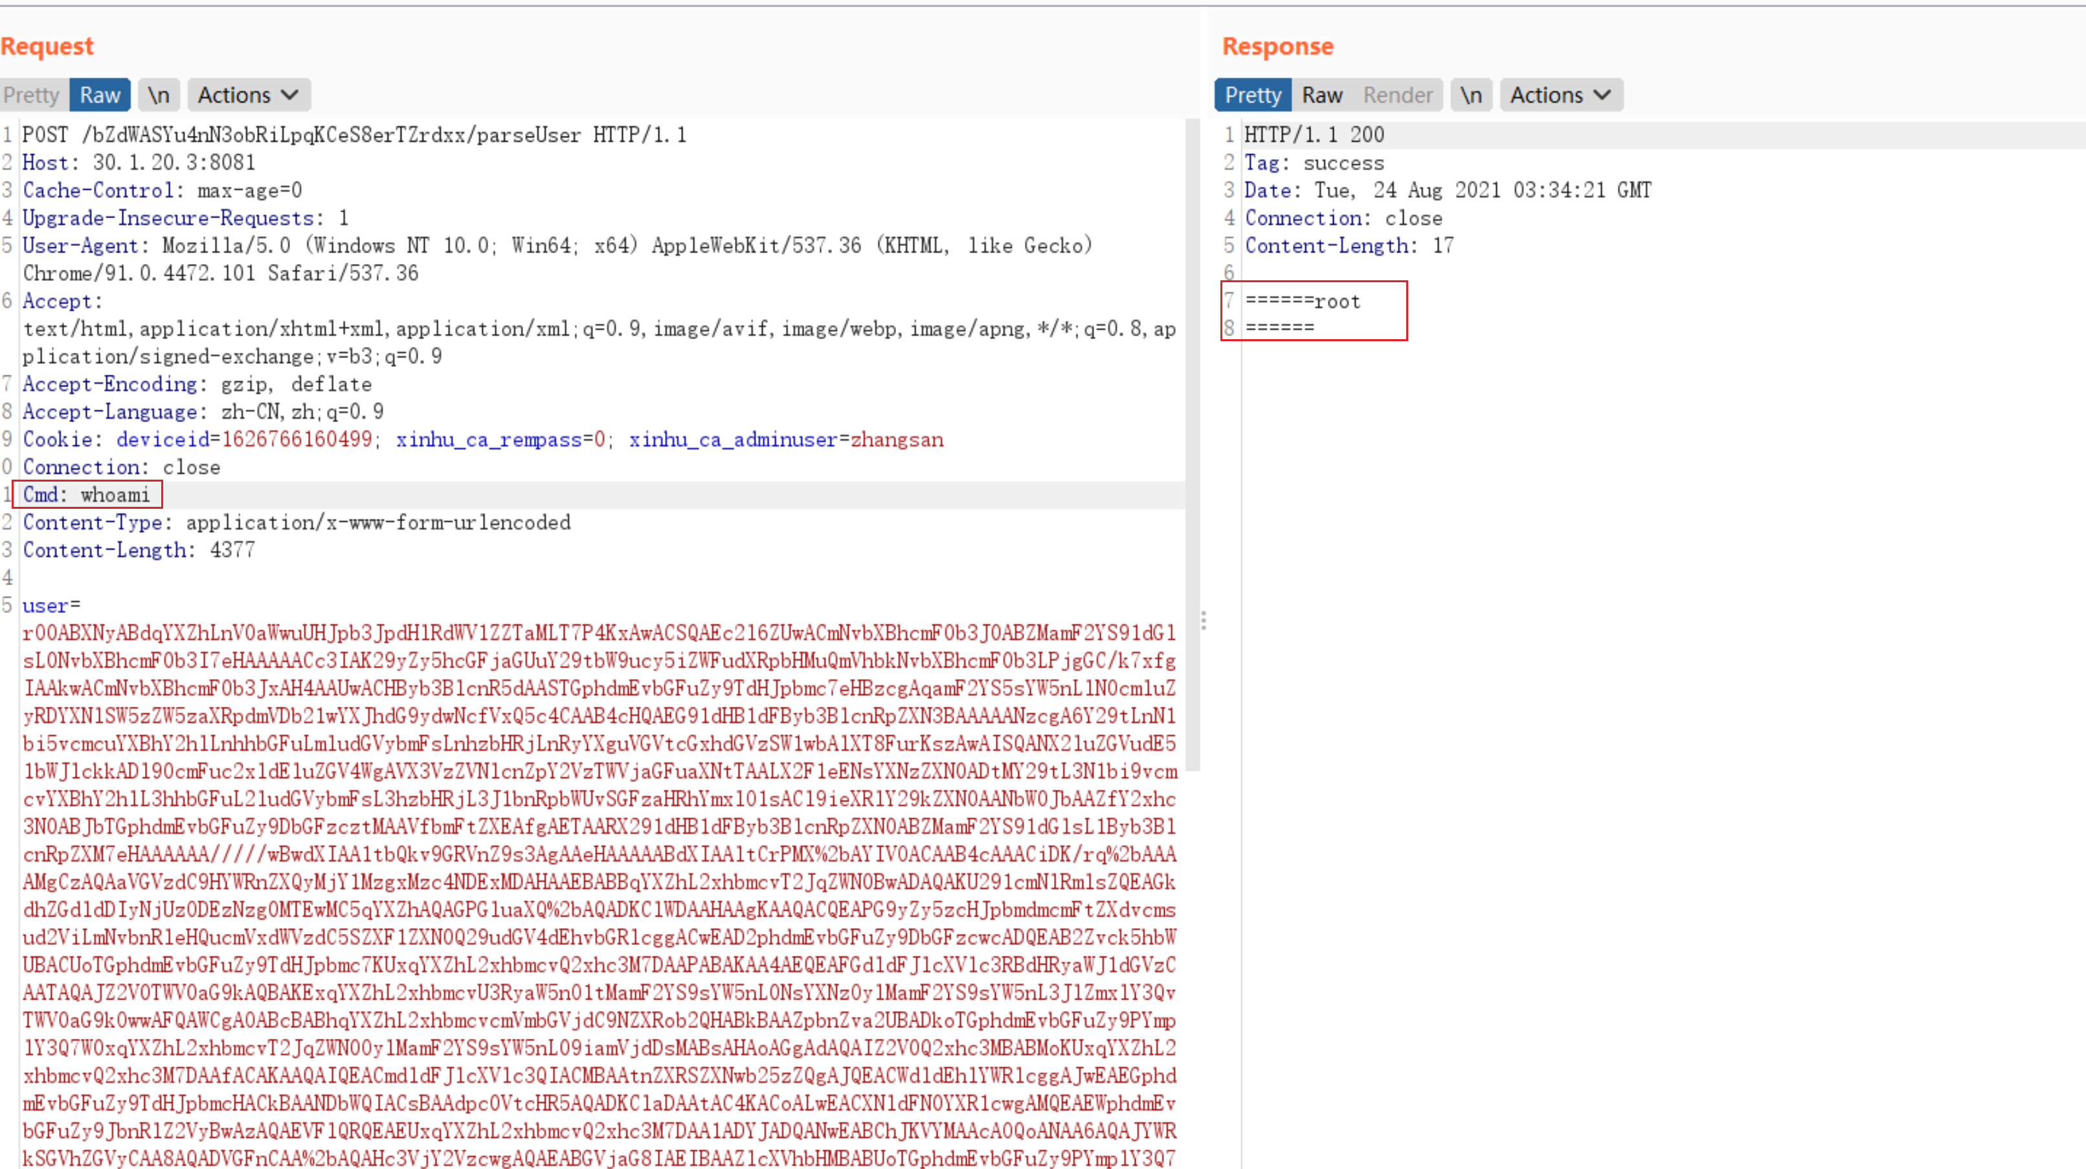2086x1169 pixels.
Task: Click the Request panel vertical scrollbar
Action: (x=1192, y=445)
